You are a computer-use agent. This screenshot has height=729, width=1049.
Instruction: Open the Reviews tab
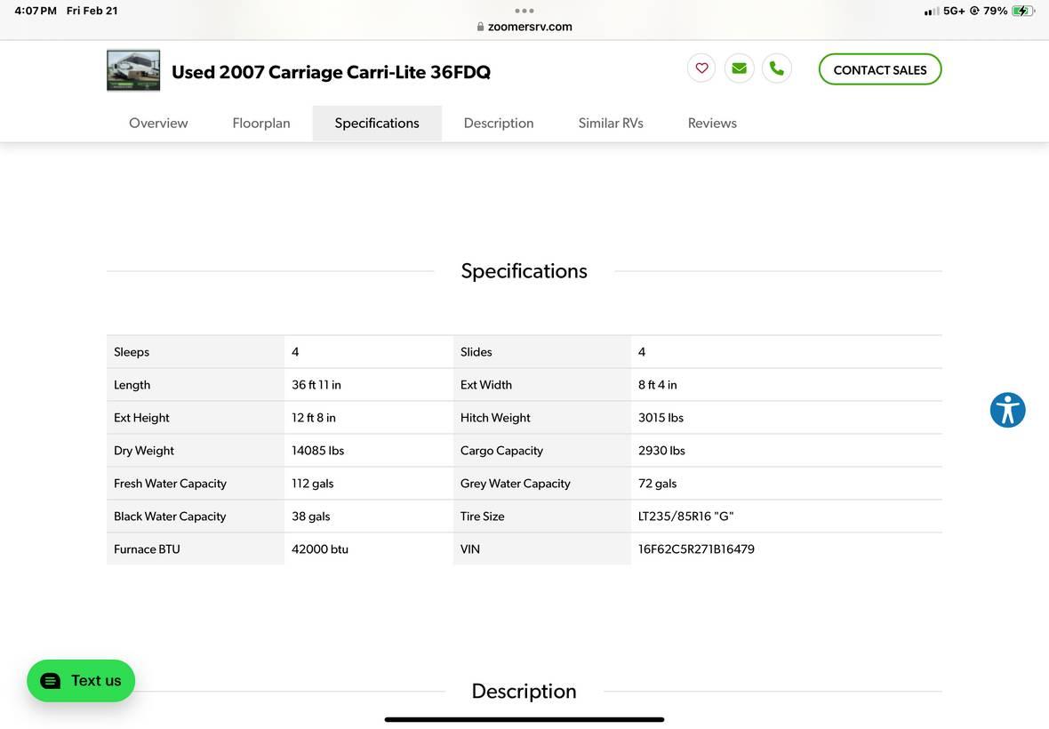coord(712,123)
